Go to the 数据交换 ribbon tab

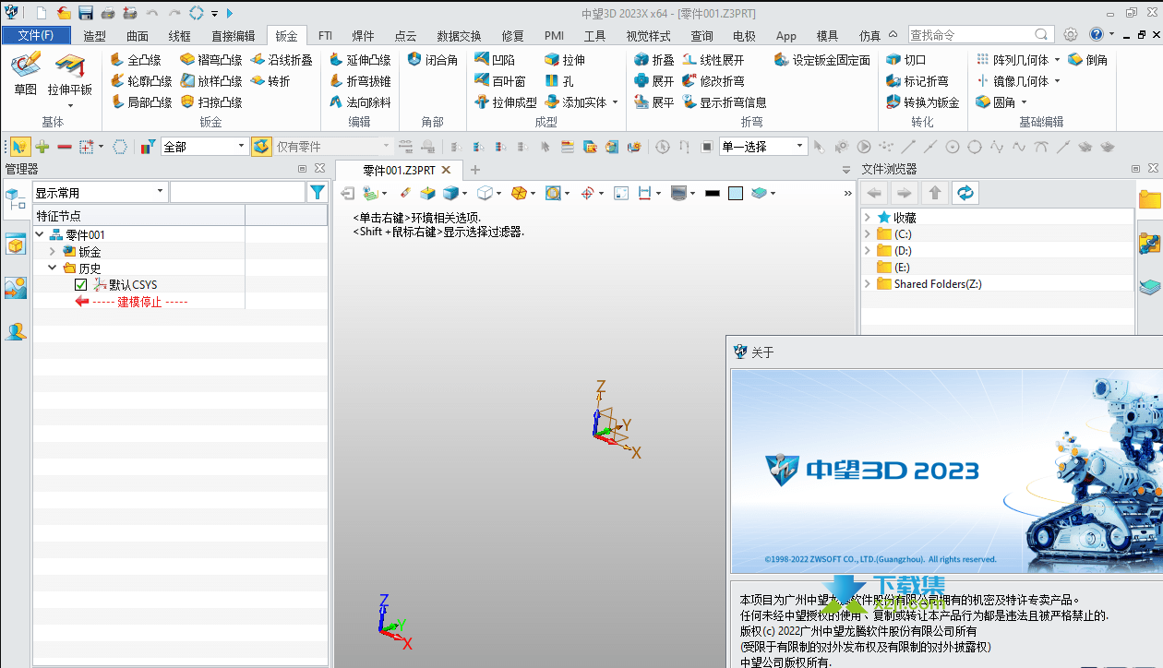point(460,36)
